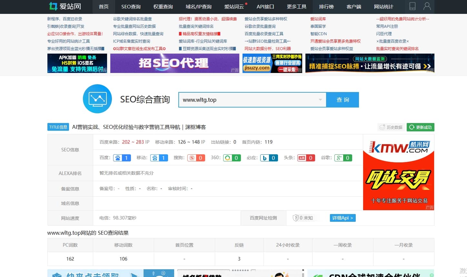
Task: Switch to the 排行榜 tab
Action: [x=326, y=6]
